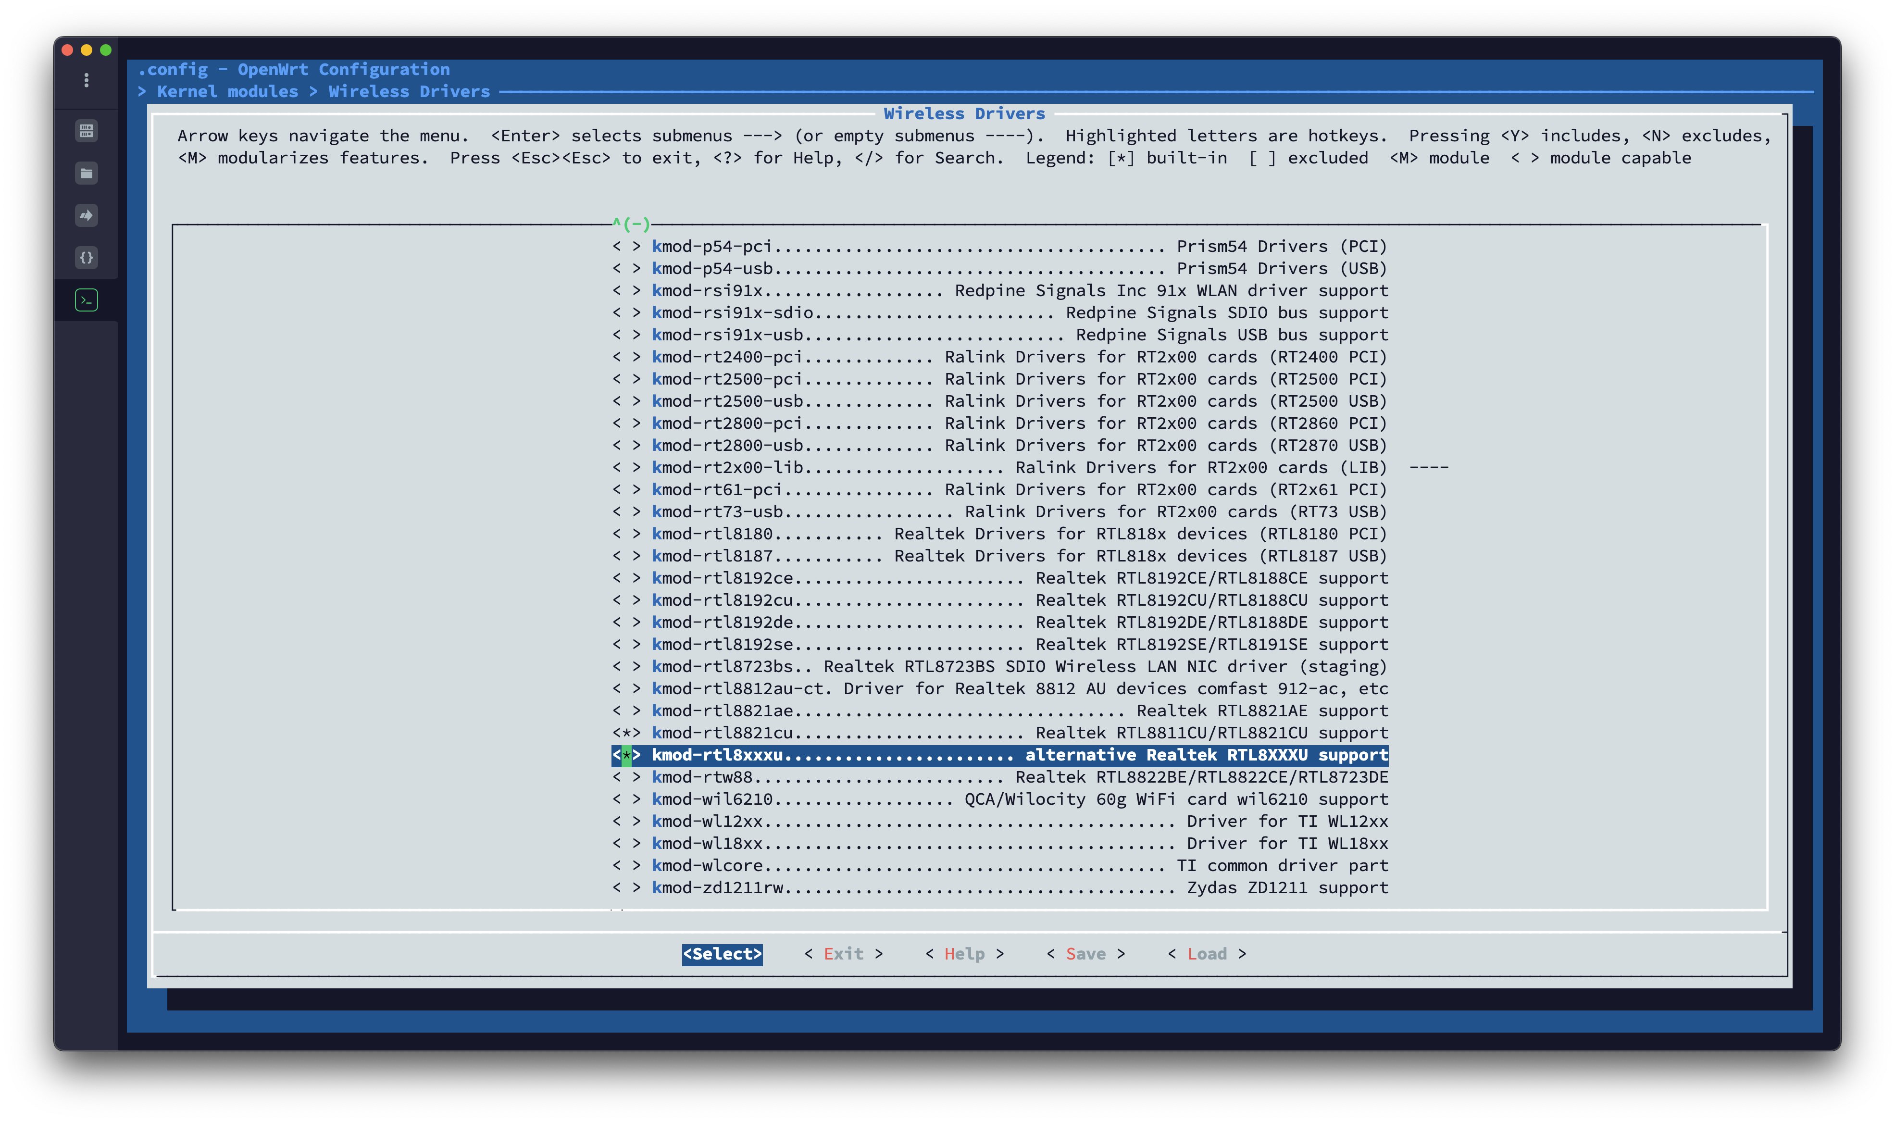Screen dimensions: 1895x1122
Task: Open the Hosts server list icon
Action: (x=86, y=131)
